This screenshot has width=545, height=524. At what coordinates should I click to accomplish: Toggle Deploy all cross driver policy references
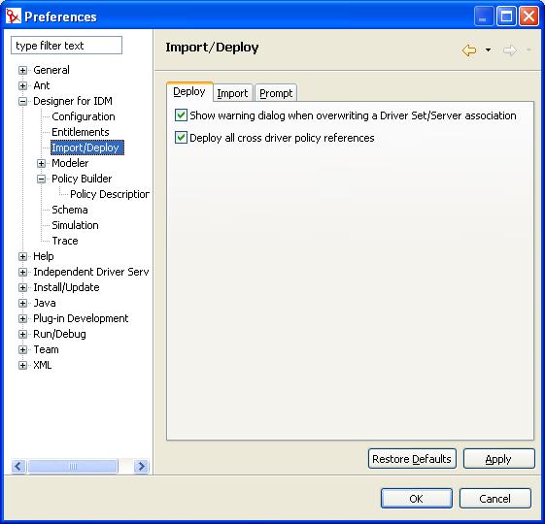pyautogui.click(x=181, y=138)
